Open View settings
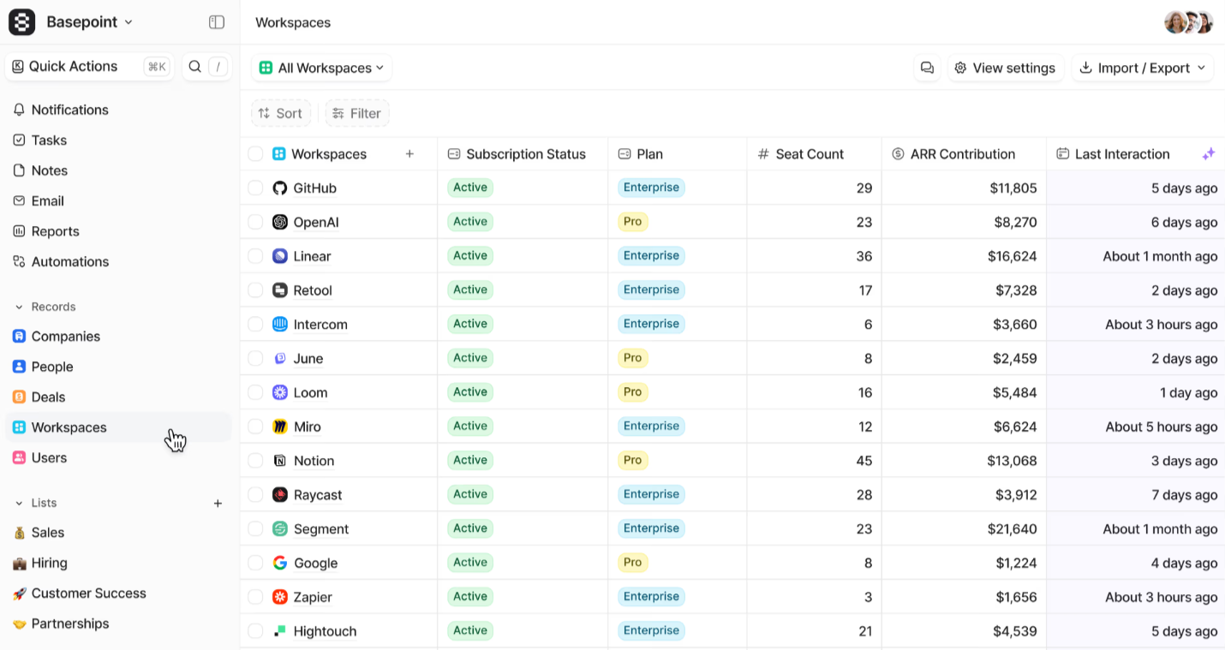This screenshot has height=650, width=1225. [1006, 68]
